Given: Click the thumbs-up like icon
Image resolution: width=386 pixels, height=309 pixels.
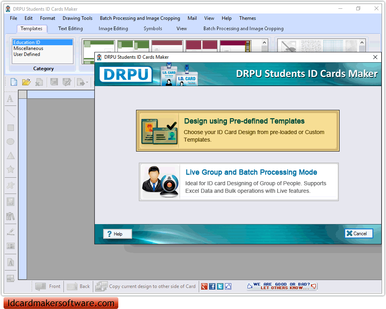Looking at the screenshot, I should click(228, 286).
